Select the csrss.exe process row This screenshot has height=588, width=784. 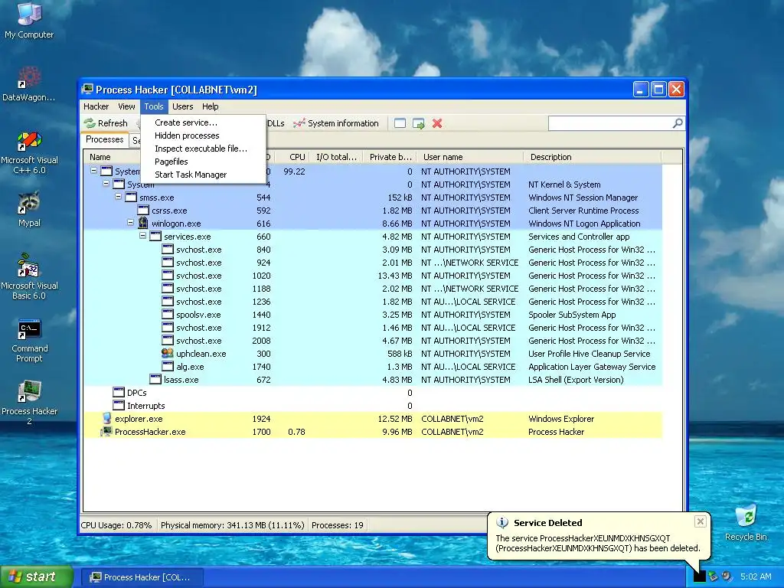click(373, 211)
